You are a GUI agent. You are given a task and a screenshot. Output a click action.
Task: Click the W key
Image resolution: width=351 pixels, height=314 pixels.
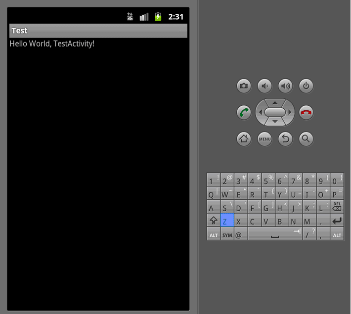pos(227,193)
